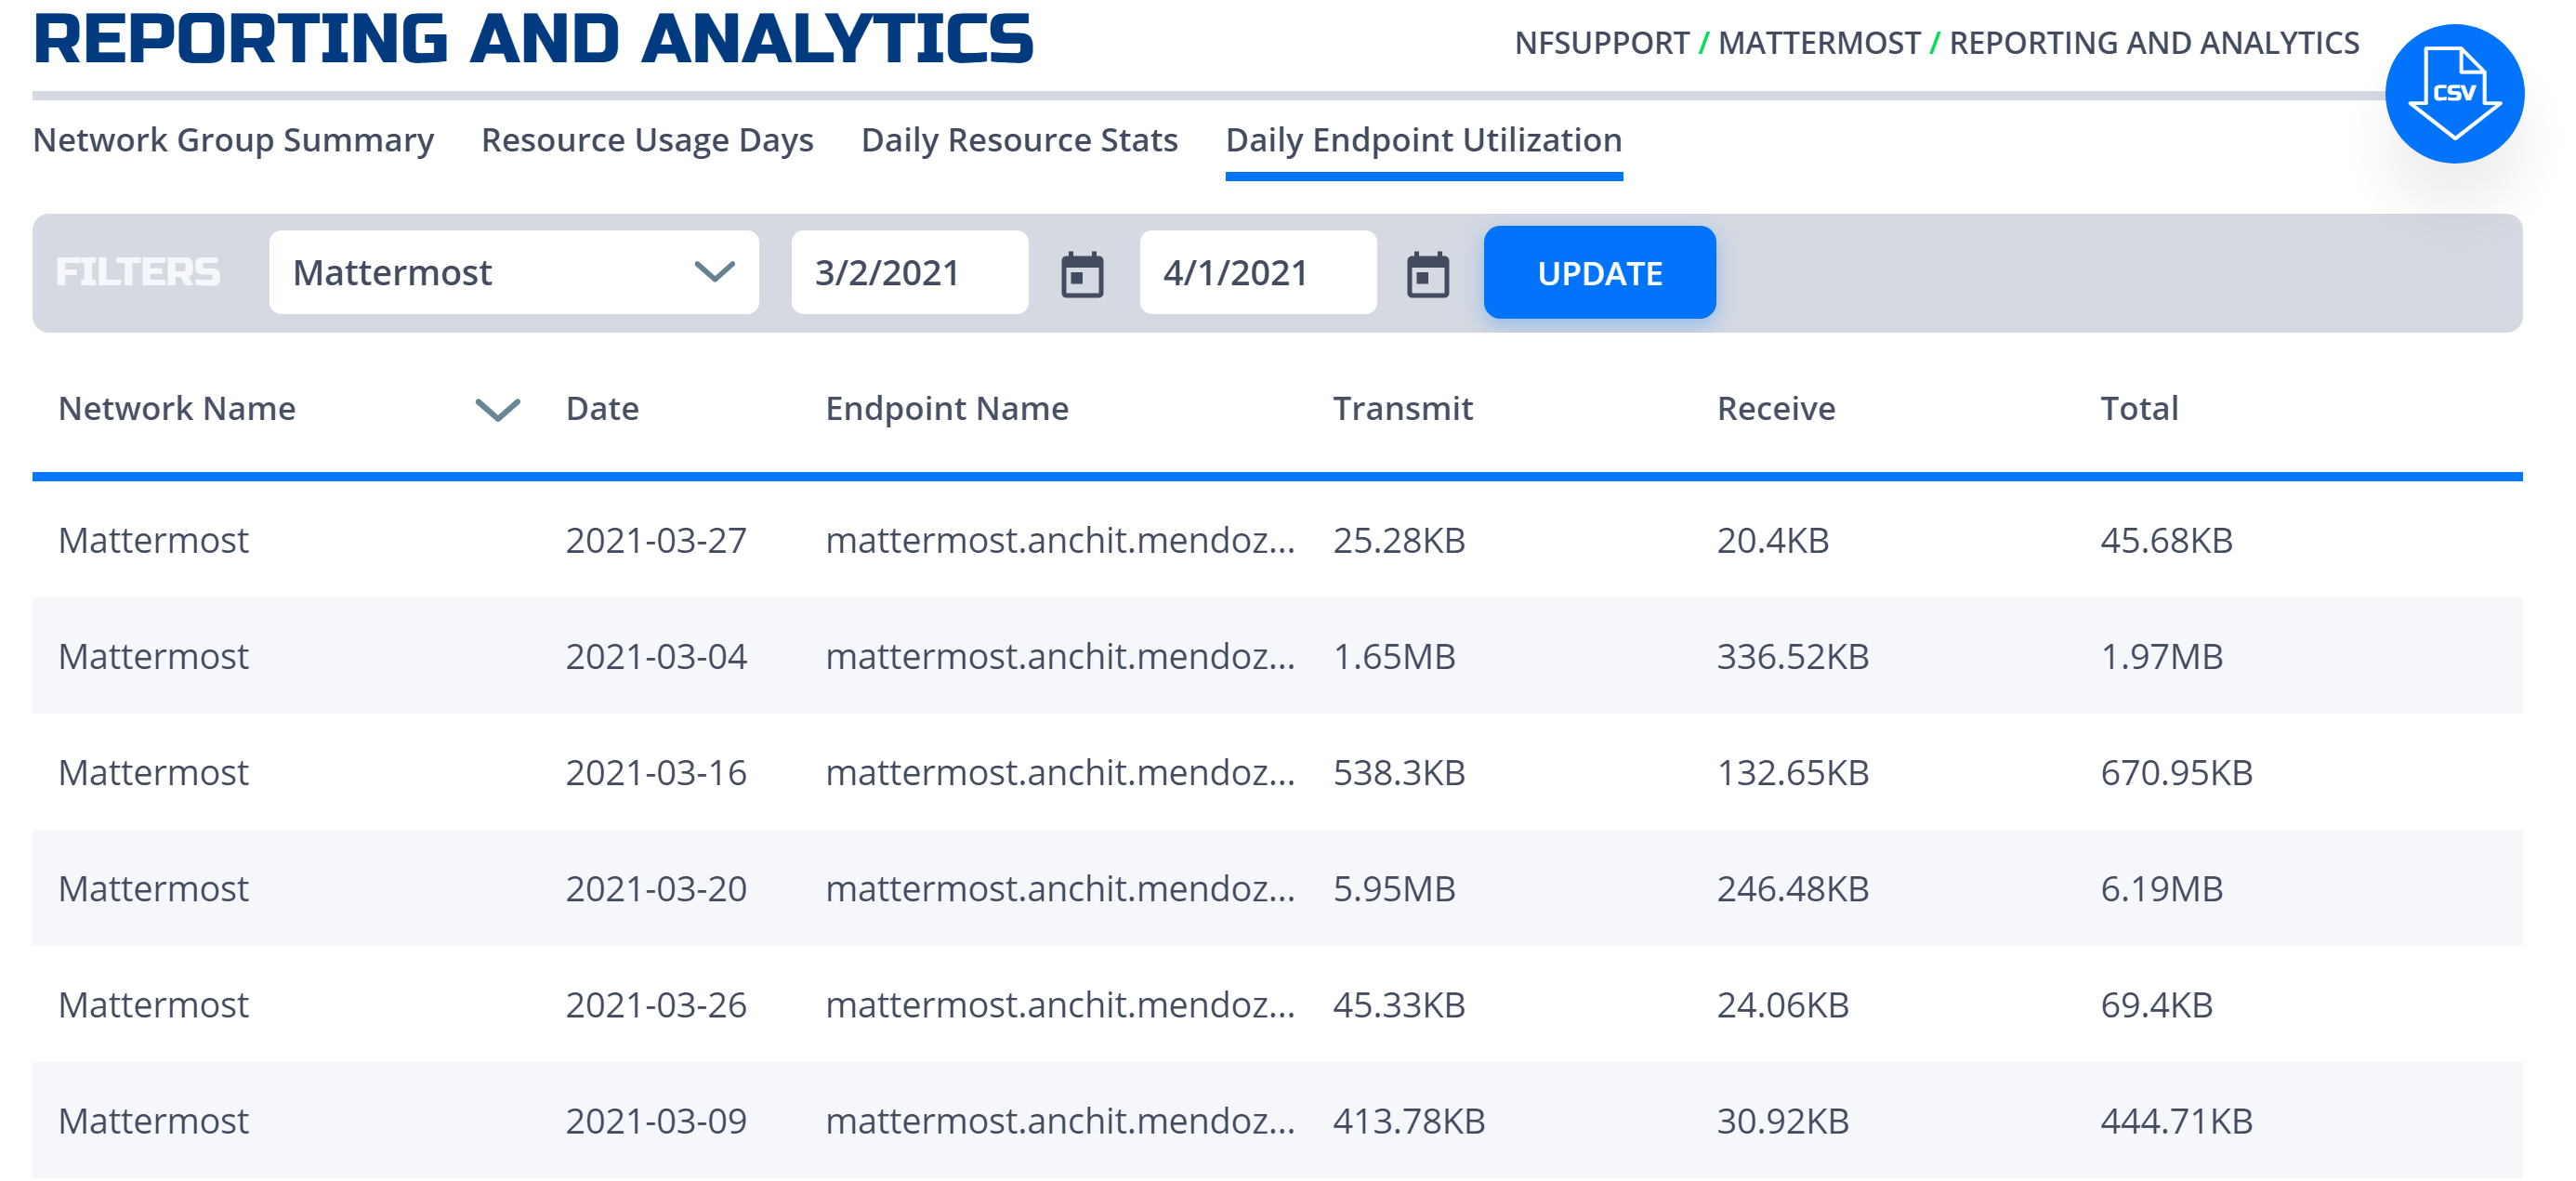Image resolution: width=2576 pixels, height=1181 pixels.
Task: Sort by Network Name chevron
Action: coord(497,409)
